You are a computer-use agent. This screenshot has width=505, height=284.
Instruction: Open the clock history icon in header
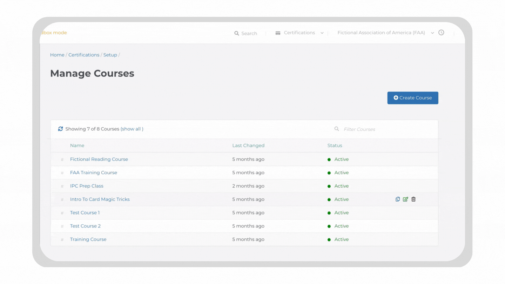pyautogui.click(x=441, y=33)
